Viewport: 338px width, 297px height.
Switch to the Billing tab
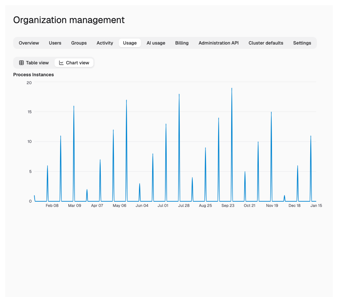(x=182, y=43)
